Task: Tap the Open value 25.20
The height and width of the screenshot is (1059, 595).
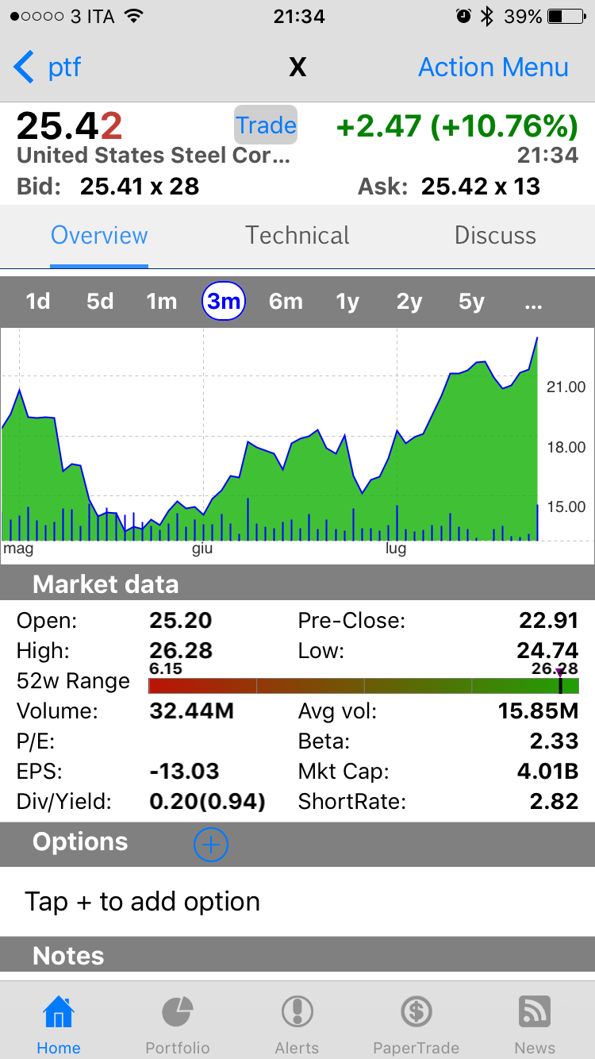Action: (181, 621)
